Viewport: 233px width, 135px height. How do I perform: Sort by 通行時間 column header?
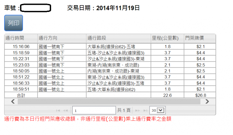[21, 38]
